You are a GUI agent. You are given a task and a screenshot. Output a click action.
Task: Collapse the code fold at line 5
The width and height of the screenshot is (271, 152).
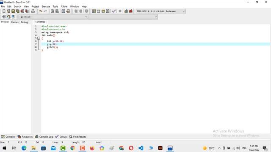click(x=39, y=38)
